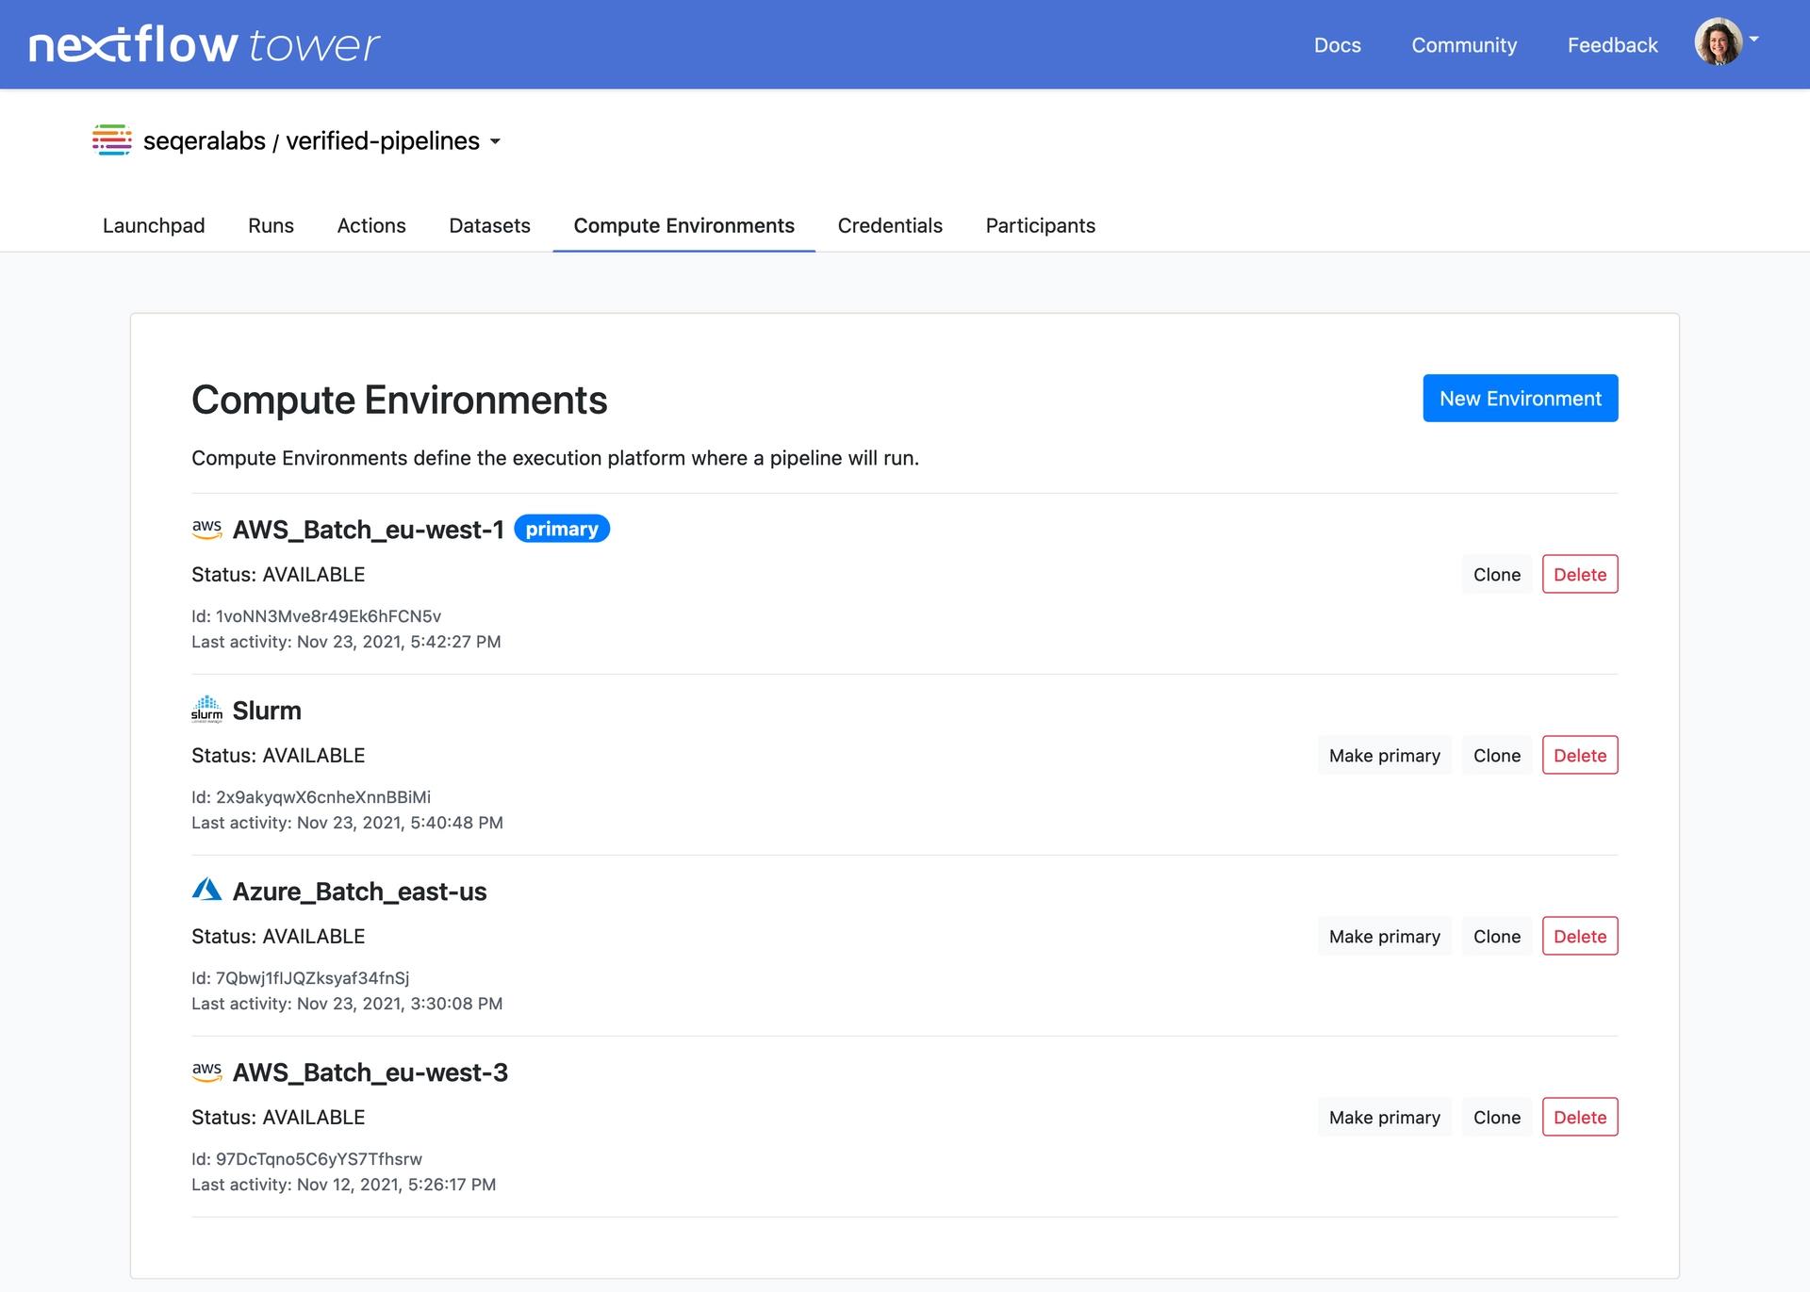Screen dimensions: 1810x1292
Task: Open the user avatar menu
Action: [x=1718, y=41]
